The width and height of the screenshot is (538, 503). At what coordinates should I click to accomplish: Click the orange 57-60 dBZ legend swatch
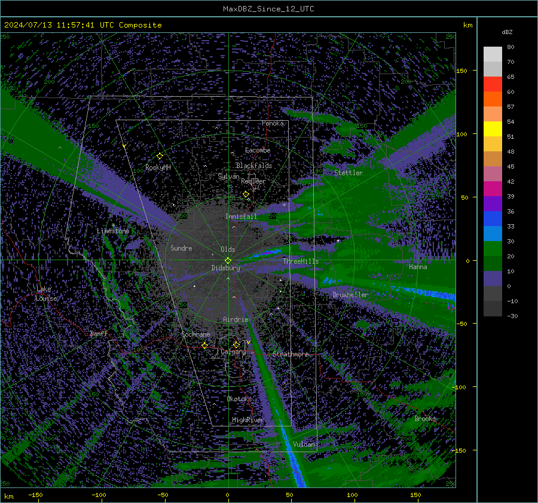(493, 99)
